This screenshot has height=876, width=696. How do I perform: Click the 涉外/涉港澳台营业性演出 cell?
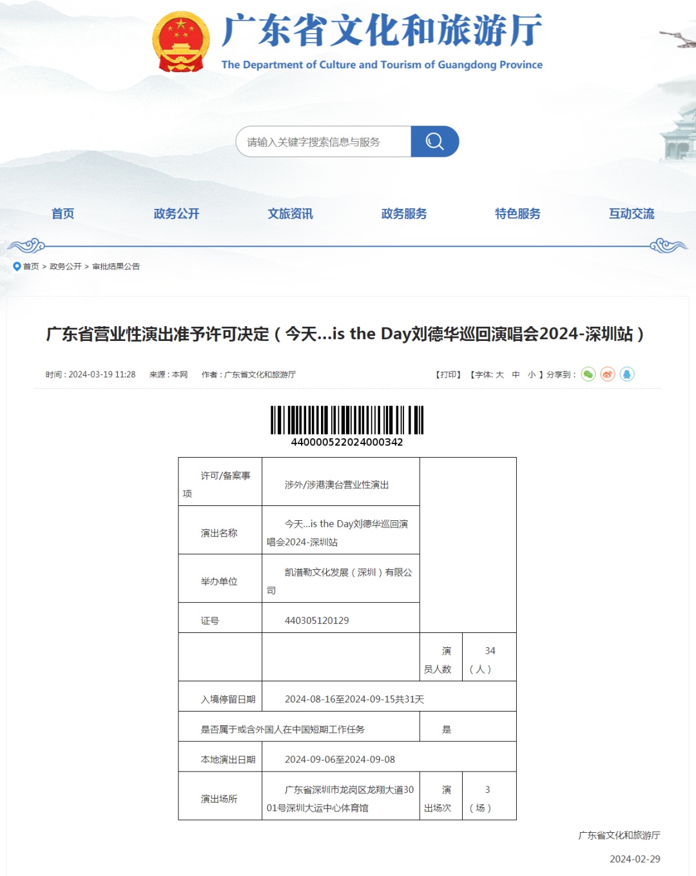coord(341,482)
